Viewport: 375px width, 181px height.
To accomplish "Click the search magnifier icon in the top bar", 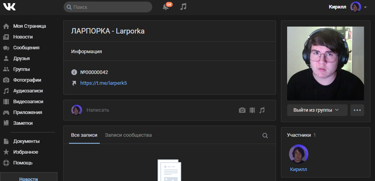I will [69, 7].
